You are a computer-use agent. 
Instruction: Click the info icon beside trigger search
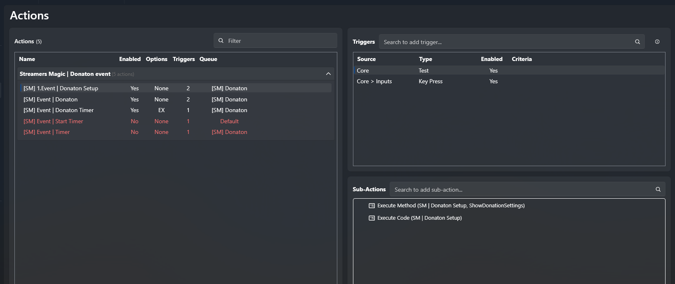pyautogui.click(x=657, y=42)
